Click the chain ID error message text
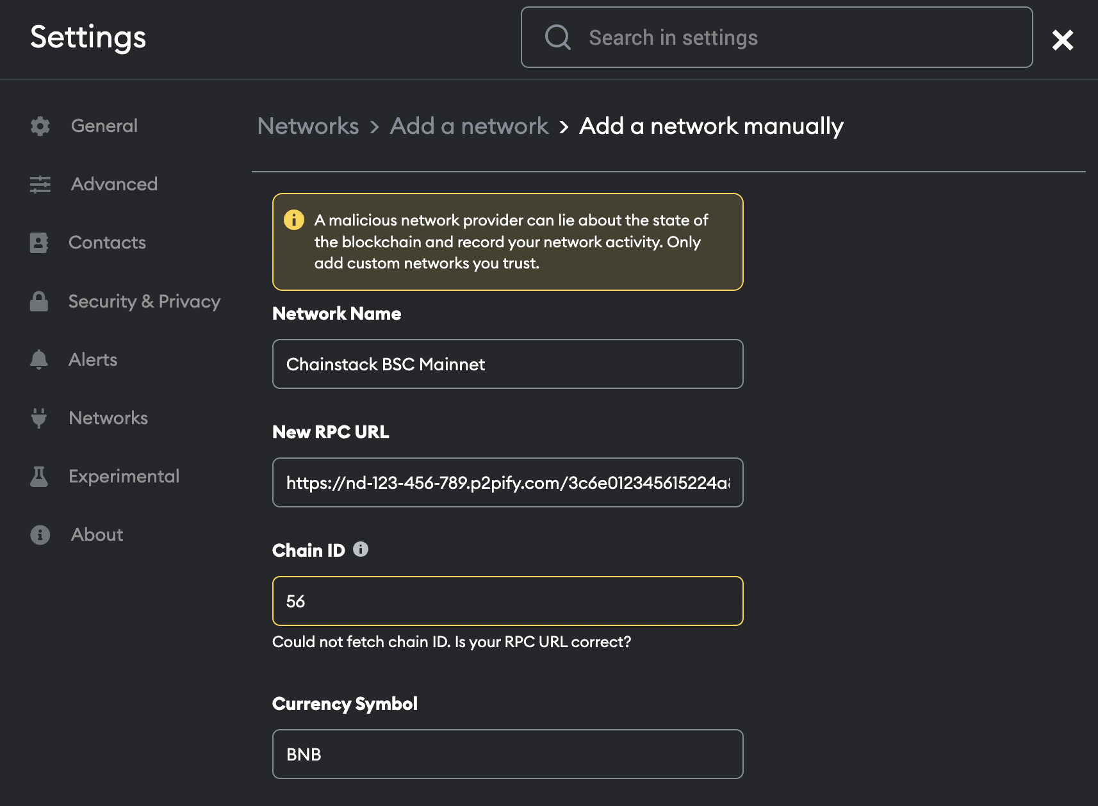The image size is (1098, 806). (x=452, y=642)
